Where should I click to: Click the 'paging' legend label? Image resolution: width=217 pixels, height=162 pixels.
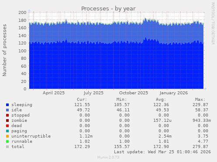click(19, 131)
